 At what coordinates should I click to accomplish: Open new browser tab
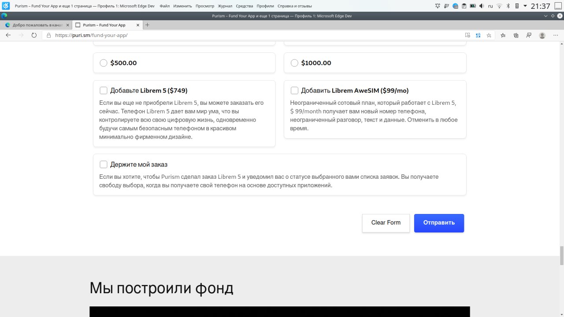coord(147,25)
